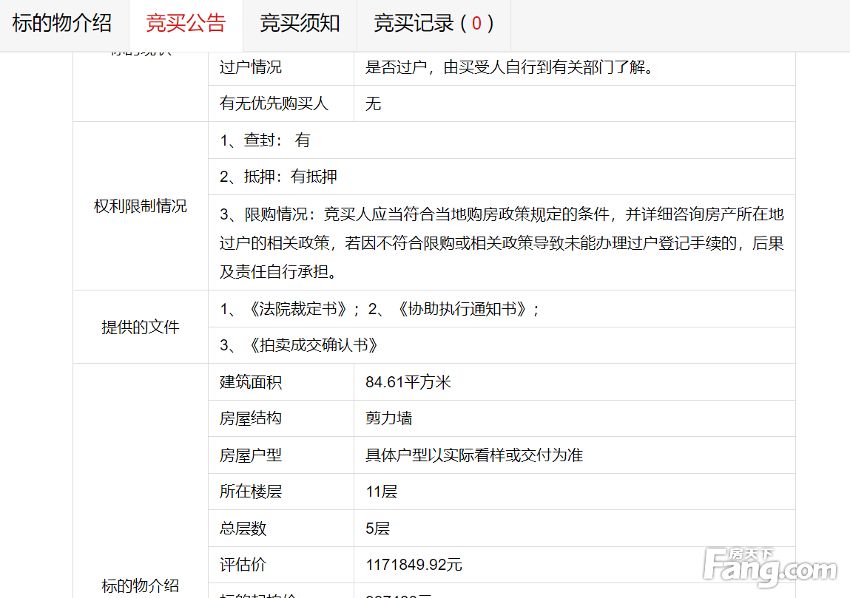Click the 权利限制情况 row header
This screenshot has height=598, width=850.
pos(141,206)
